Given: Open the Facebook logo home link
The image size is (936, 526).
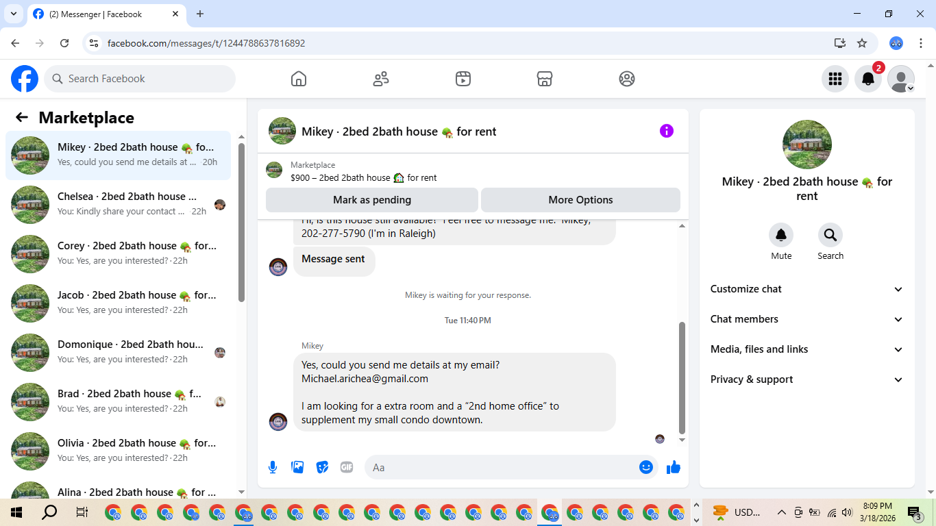Looking at the screenshot, I should (x=25, y=79).
